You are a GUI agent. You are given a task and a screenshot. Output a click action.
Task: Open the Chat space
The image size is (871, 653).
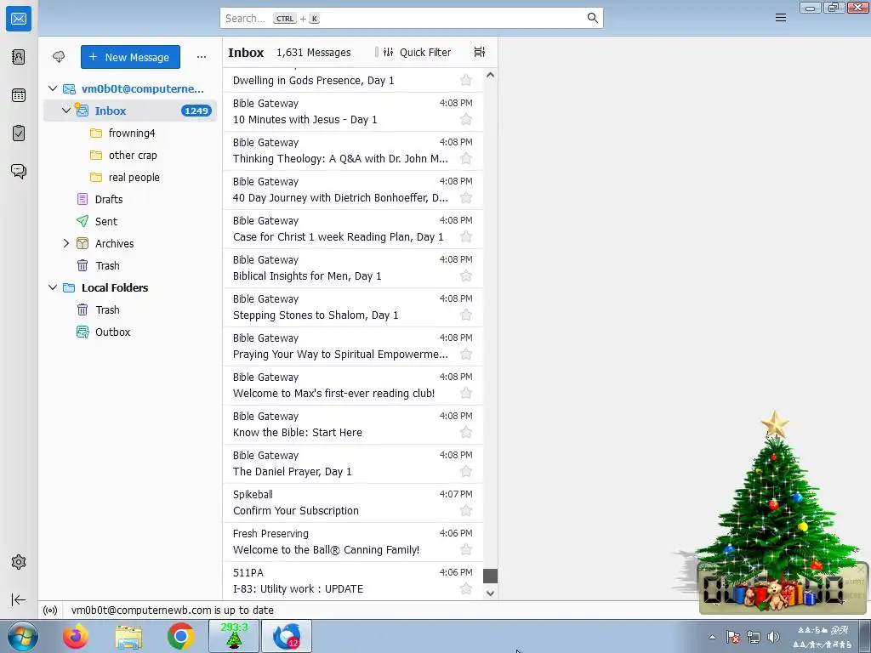[19, 171]
